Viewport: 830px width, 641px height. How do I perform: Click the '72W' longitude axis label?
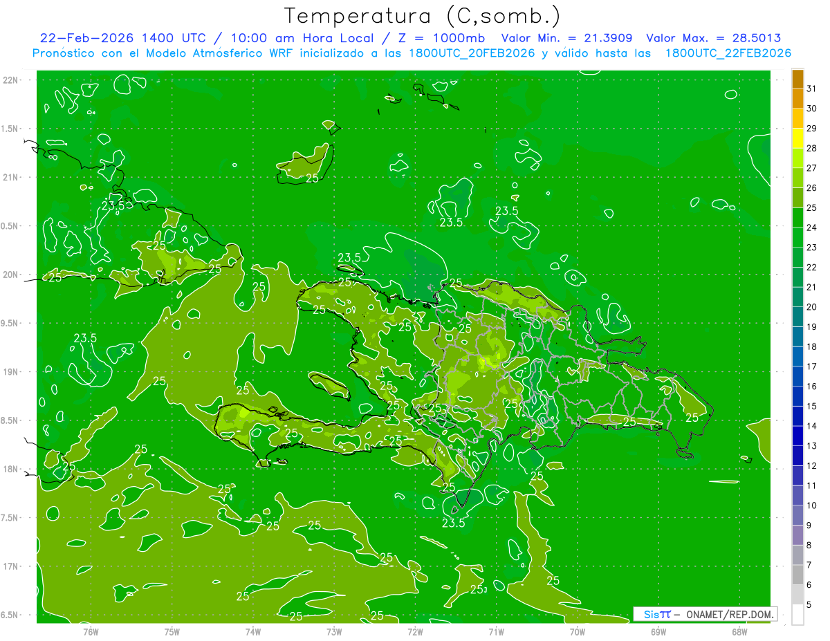pos(416,631)
